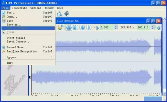Image resolution: width=167 pixels, height=102 pixels.
Task: Choose Save as... menu entry
Action: (x=28, y=25)
